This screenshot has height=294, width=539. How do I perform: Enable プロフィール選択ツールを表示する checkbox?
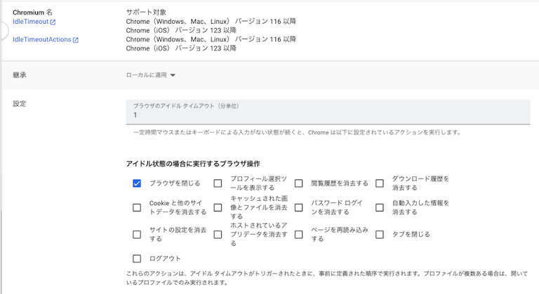218,183
